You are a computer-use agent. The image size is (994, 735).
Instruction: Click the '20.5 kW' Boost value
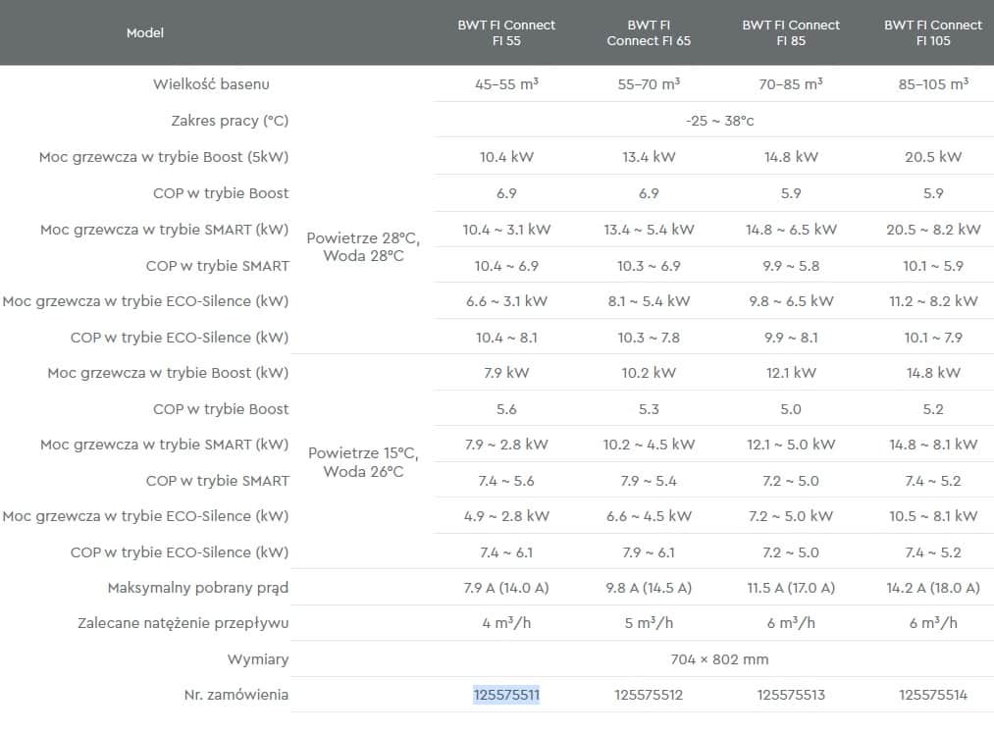933,157
